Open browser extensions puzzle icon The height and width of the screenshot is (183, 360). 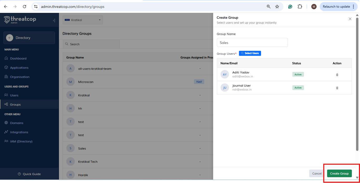[300, 7]
